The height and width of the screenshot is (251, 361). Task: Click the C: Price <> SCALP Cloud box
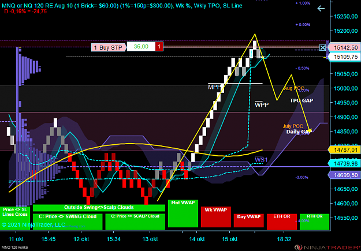135,222
